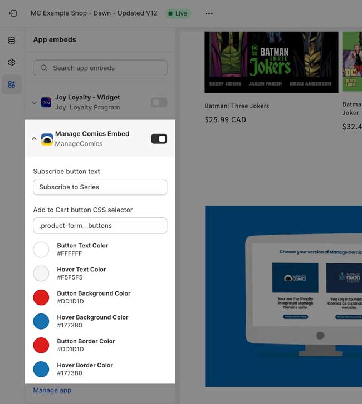Open the Button Text Color swatch
The image size is (362, 404).
(x=41, y=250)
